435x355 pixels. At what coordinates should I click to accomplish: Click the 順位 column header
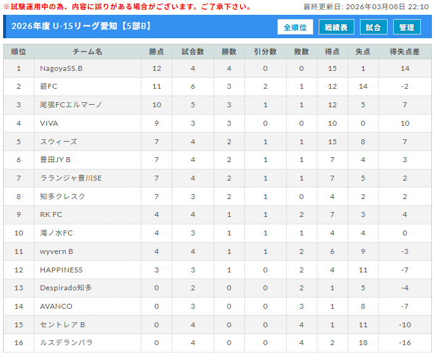[18, 52]
